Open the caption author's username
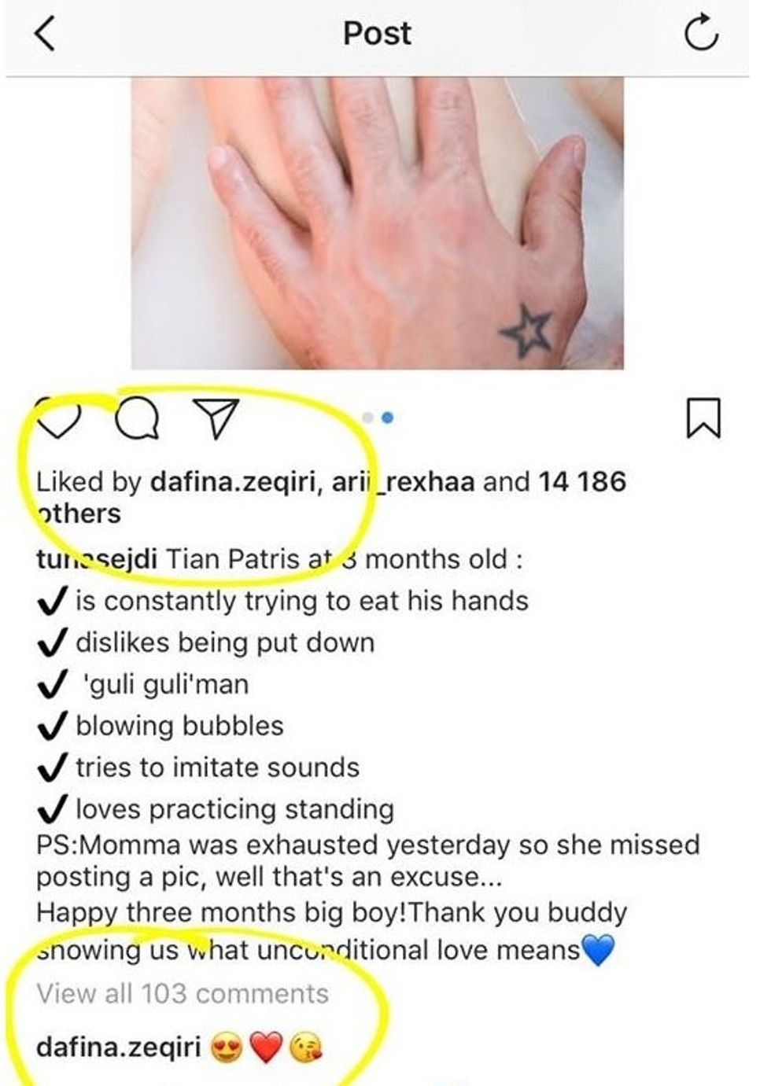This screenshot has height=1086, width=771. pyautogui.click(x=97, y=559)
